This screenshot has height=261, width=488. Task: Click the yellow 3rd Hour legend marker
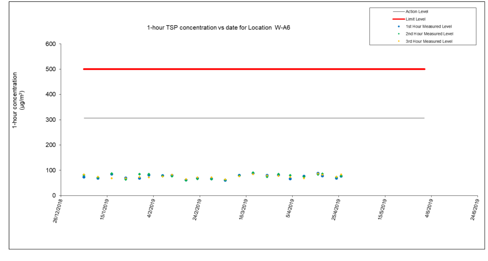[399, 41]
